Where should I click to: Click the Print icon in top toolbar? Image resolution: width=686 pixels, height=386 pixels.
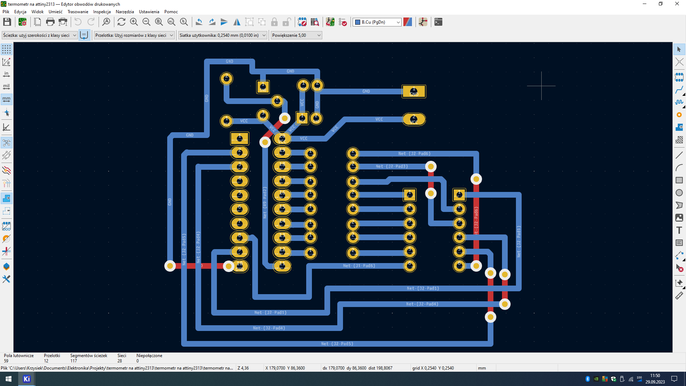pos(50,22)
